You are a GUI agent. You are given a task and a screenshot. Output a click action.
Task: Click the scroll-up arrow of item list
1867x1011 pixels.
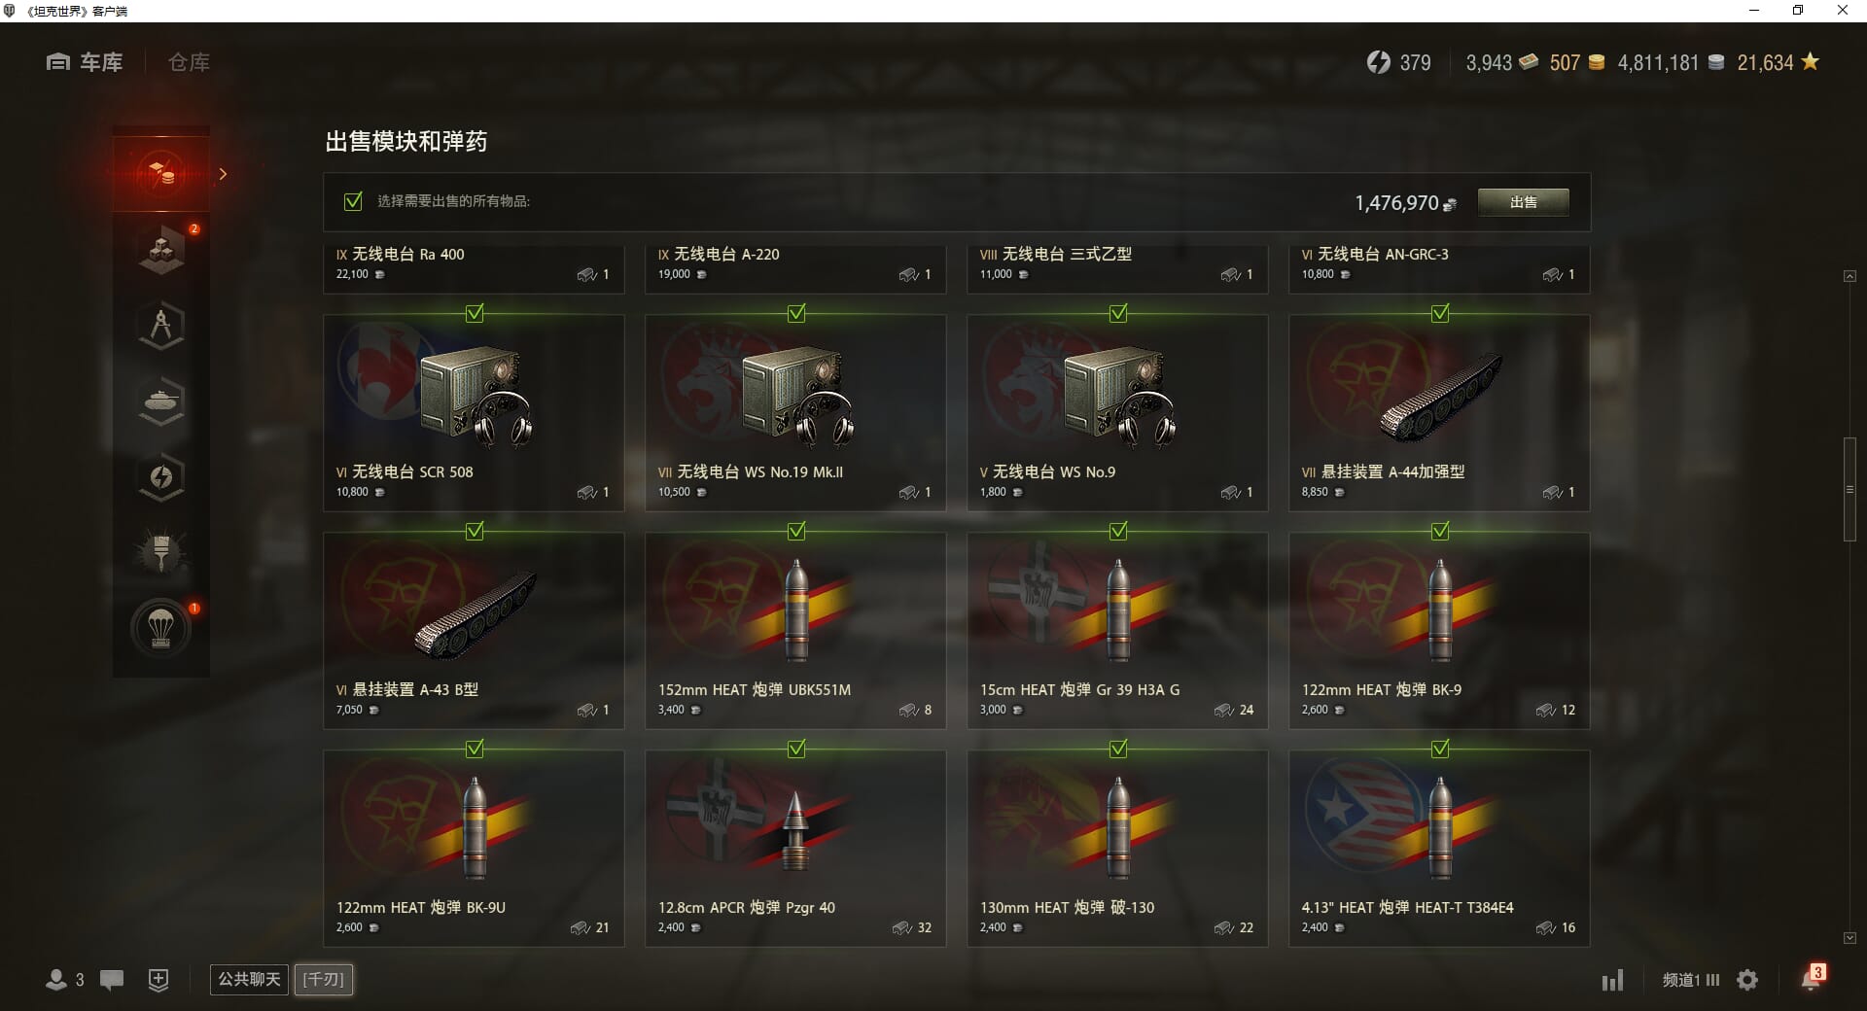click(1849, 277)
